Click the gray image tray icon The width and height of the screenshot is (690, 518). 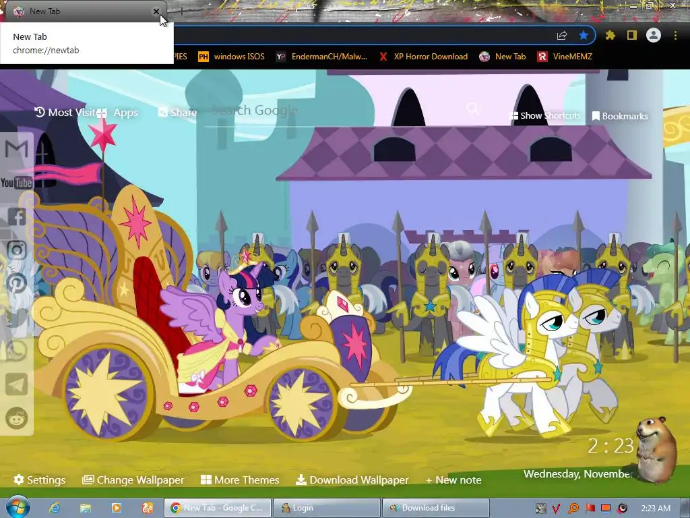coord(540,509)
